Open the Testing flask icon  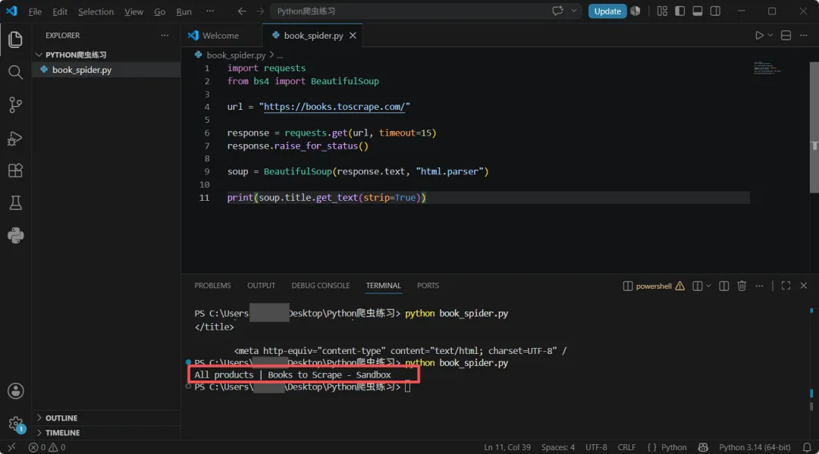coord(15,203)
